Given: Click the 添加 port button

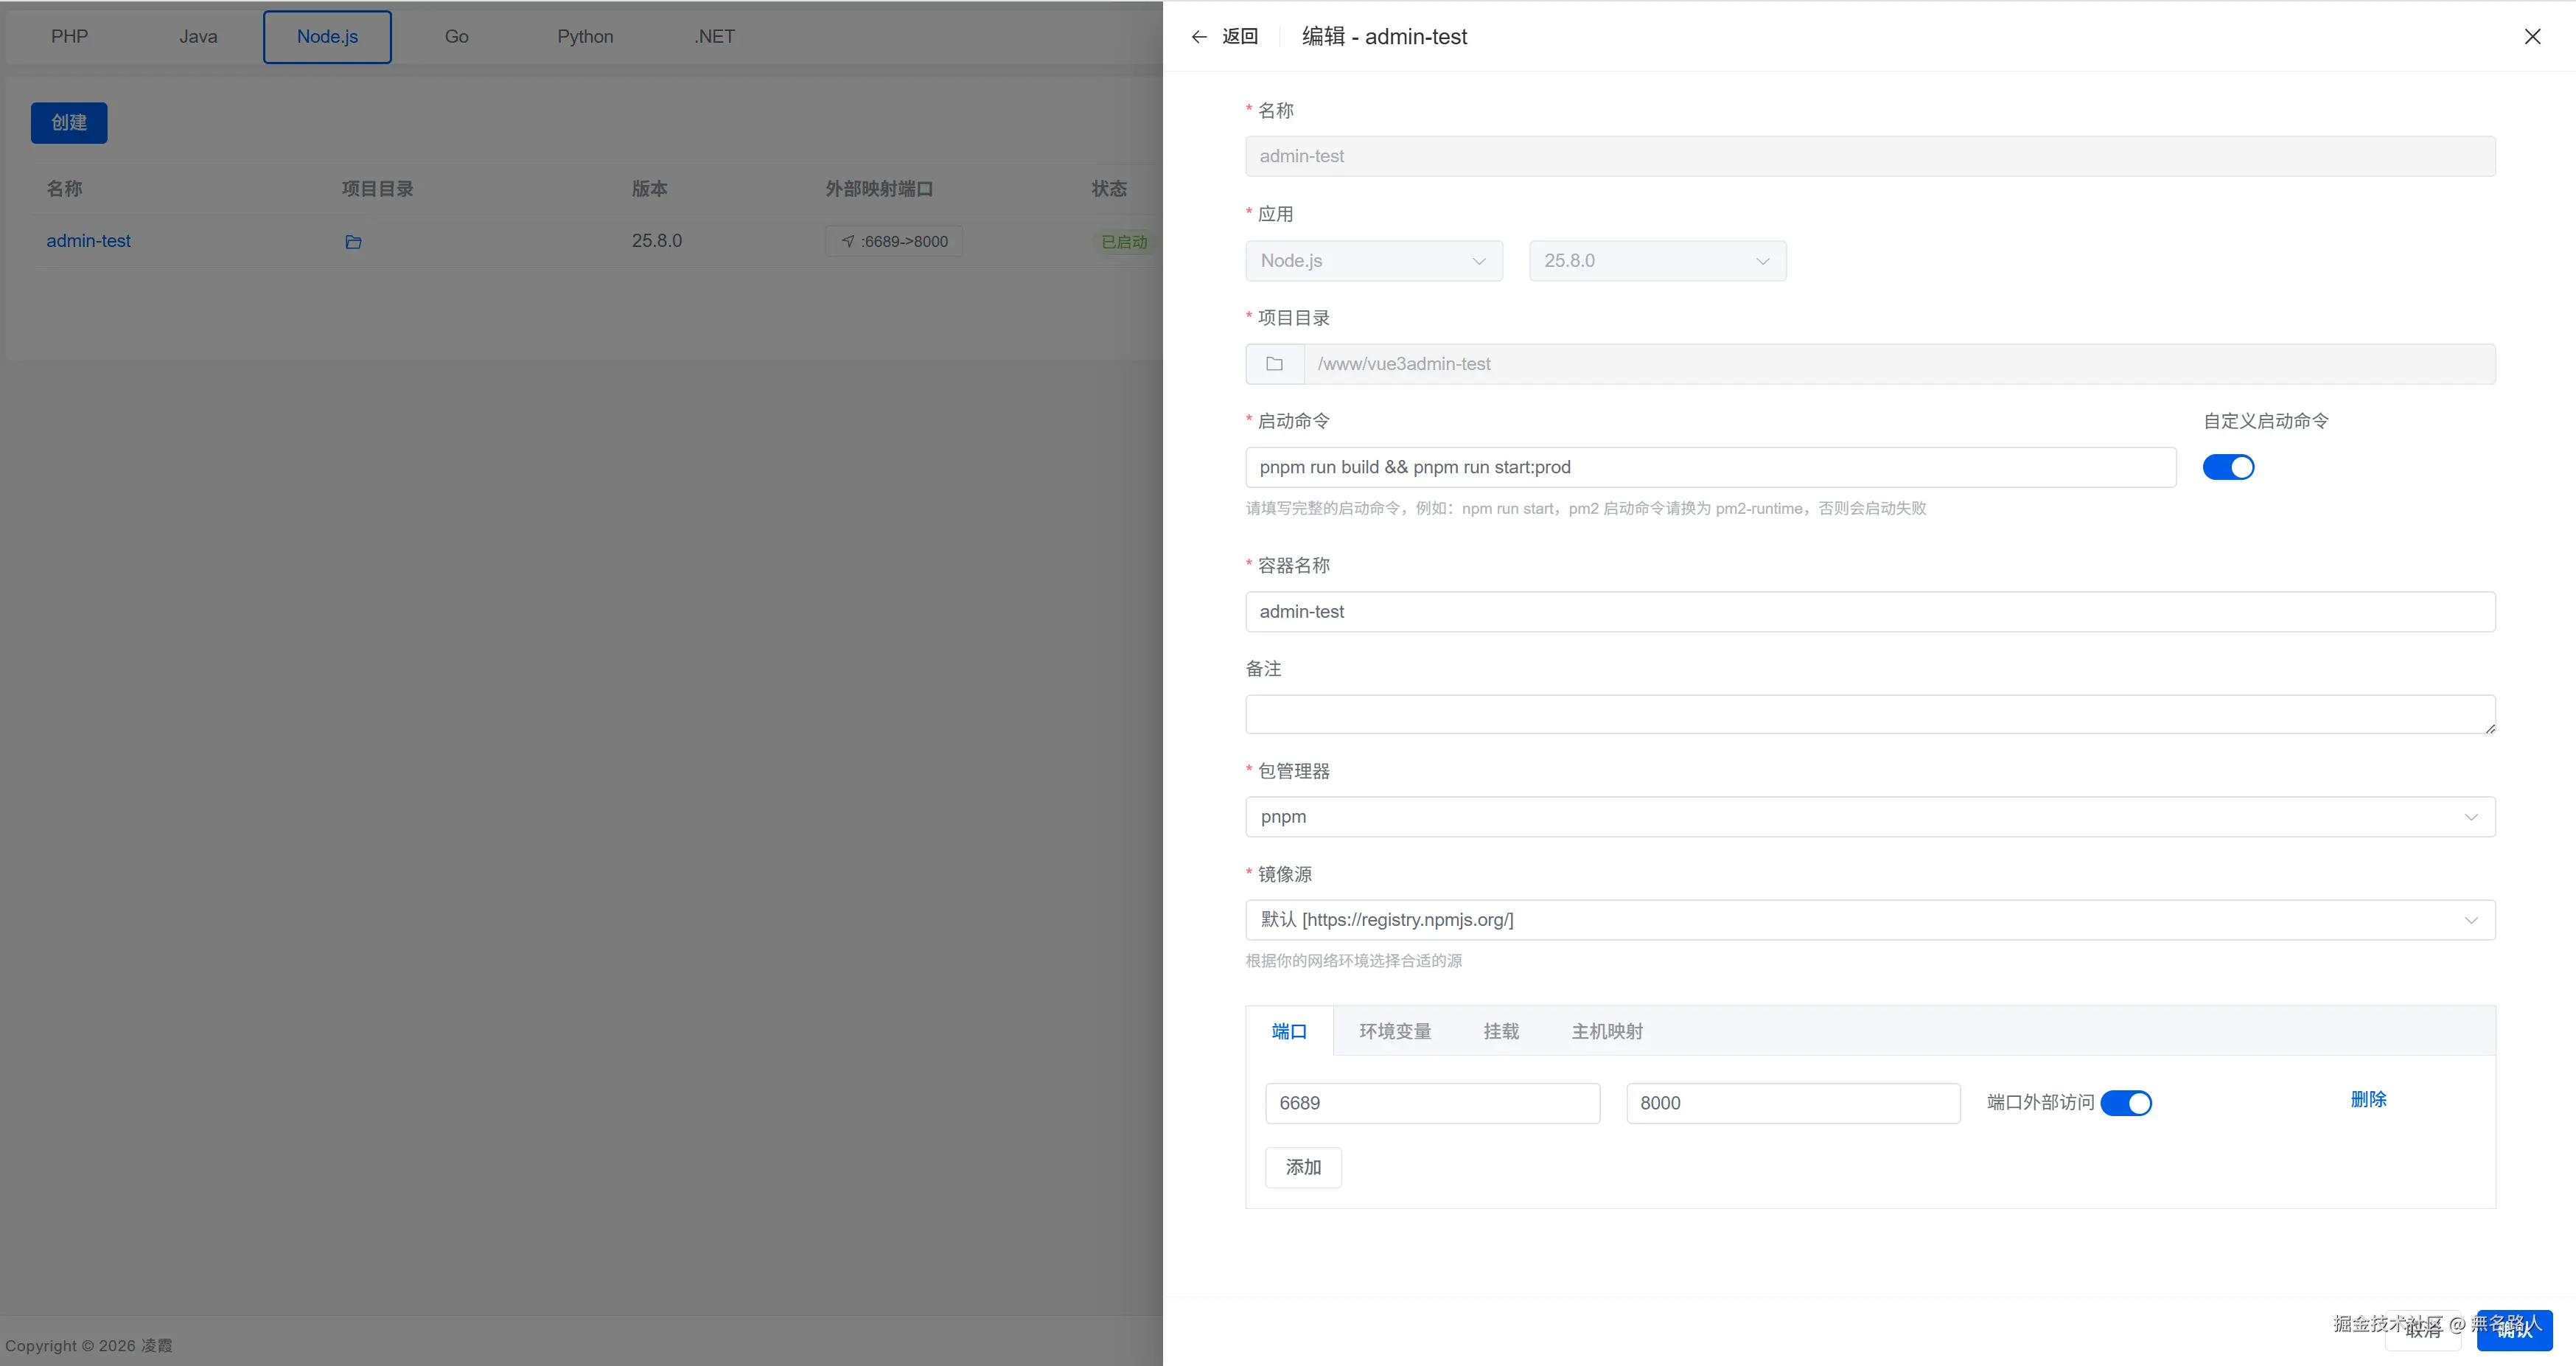Looking at the screenshot, I should pos(1303,1167).
